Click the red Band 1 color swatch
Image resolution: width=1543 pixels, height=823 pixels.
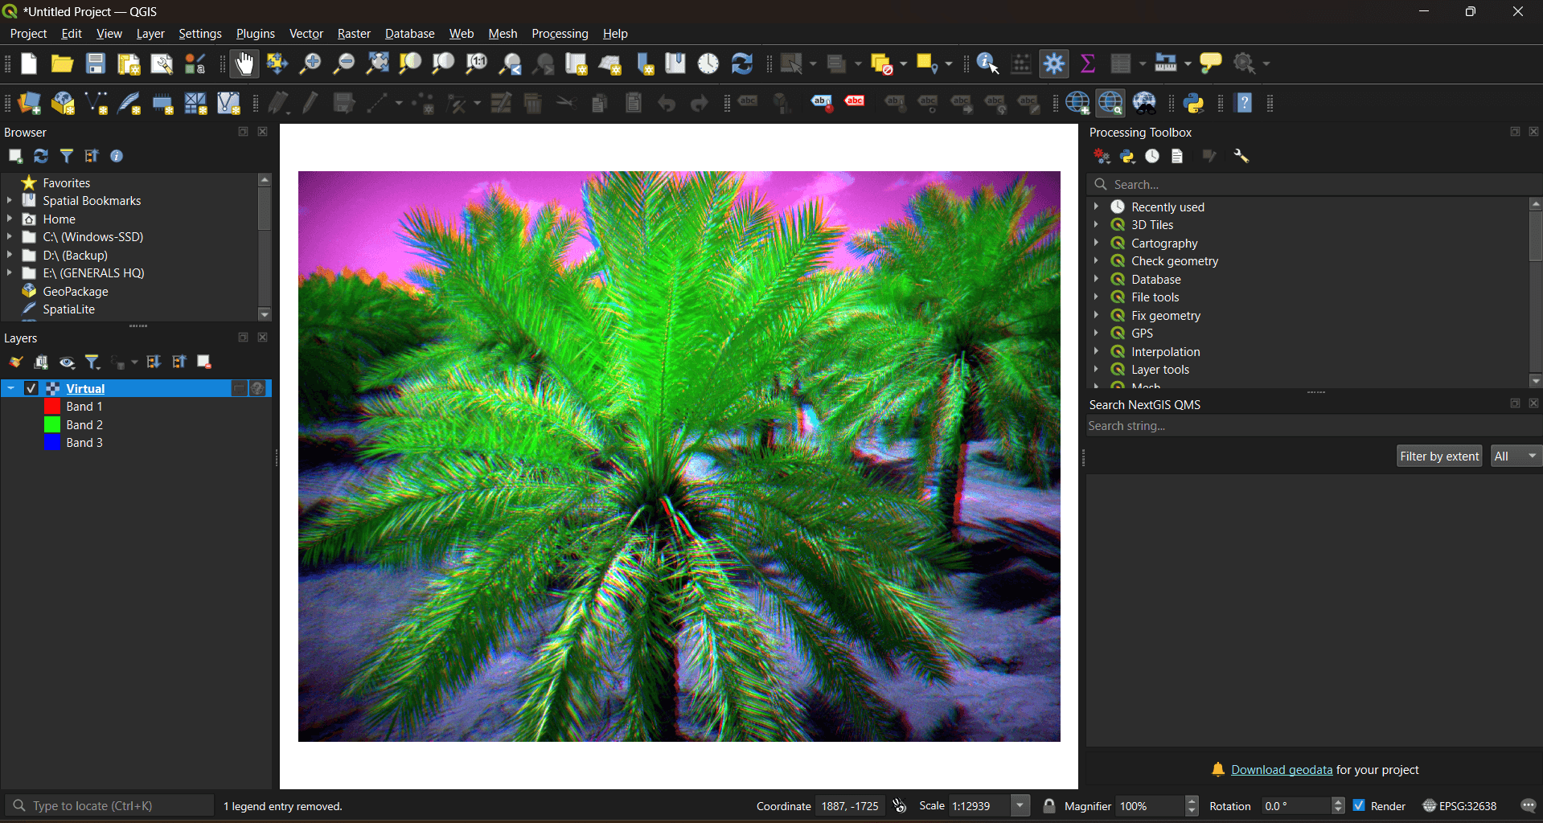coord(52,407)
